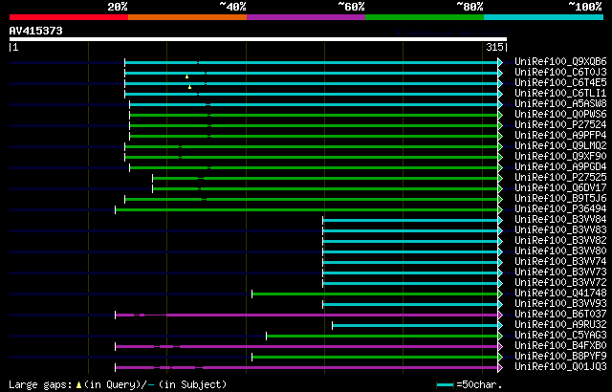Click the UniRef100_Q9XQB6 hit label
This screenshot has height=392, width=612.
coord(560,61)
